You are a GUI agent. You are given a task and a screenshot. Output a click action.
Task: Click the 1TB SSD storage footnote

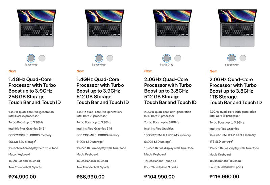click(232, 140)
